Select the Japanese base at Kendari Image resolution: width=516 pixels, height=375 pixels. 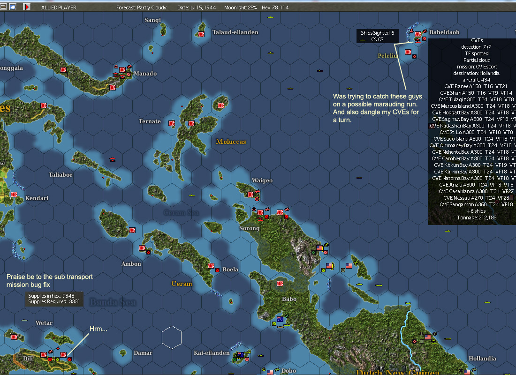click(14, 195)
